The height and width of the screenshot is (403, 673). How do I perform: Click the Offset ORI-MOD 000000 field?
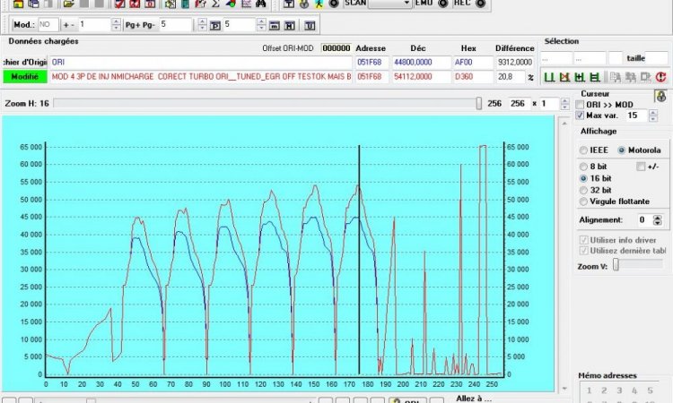[336, 48]
